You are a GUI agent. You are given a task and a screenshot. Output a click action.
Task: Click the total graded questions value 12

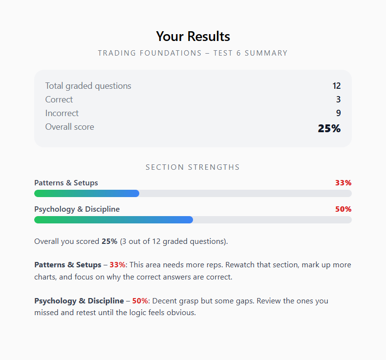(336, 86)
